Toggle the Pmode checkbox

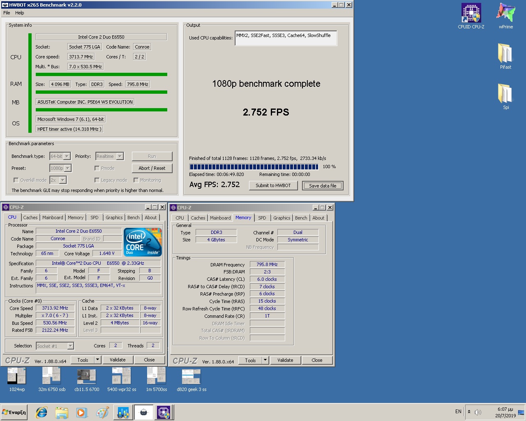pyautogui.click(x=97, y=168)
